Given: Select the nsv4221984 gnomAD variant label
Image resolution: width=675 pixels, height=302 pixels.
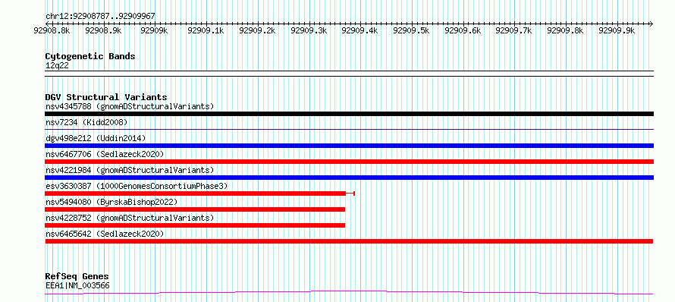Looking at the screenshot, I should click(130, 170).
